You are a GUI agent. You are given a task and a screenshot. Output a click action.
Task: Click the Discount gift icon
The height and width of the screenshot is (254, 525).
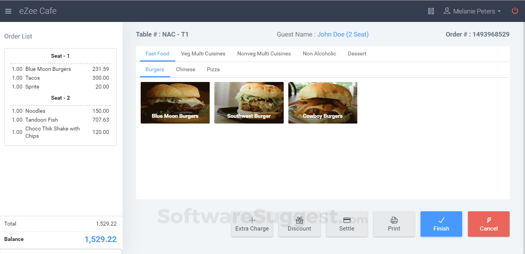click(x=300, y=220)
